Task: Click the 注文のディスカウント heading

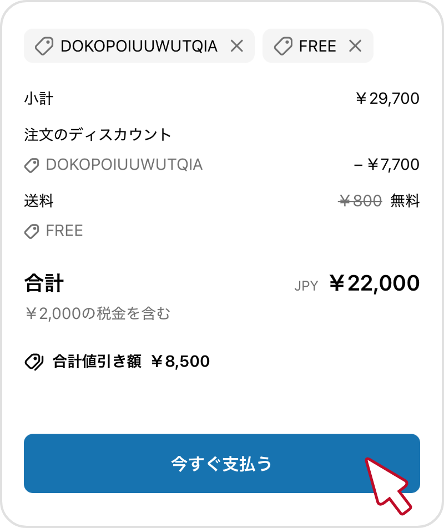Action: (x=98, y=135)
